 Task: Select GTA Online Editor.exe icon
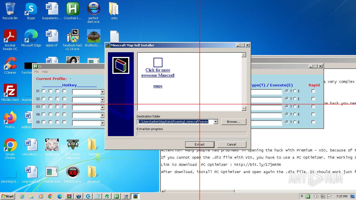pyautogui.click(x=73, y=149)
